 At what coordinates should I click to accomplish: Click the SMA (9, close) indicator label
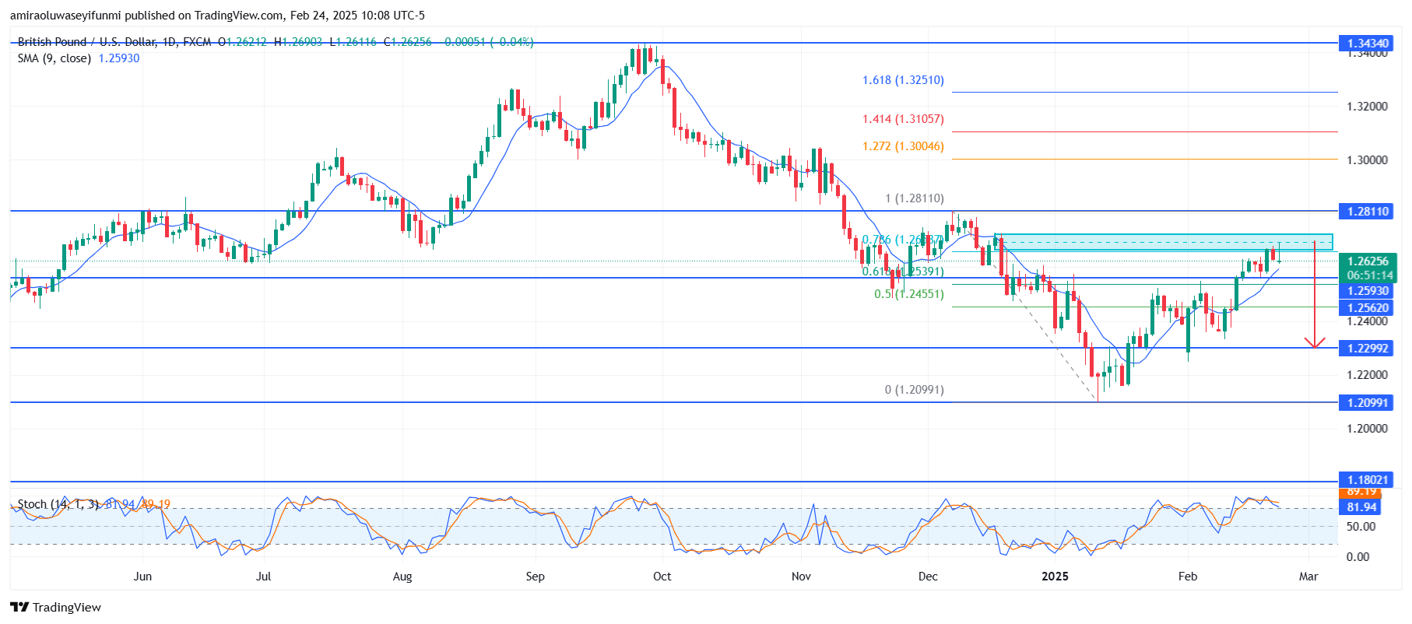[54, 58]
